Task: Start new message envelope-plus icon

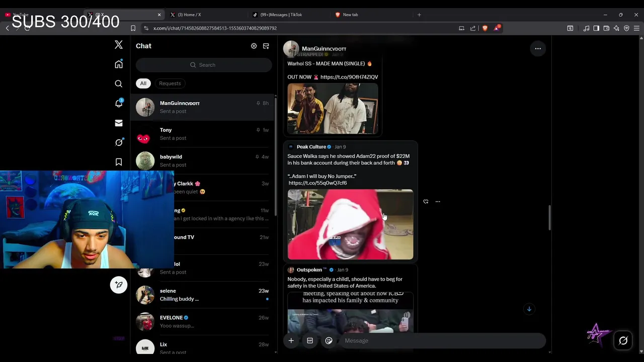Action: 266,46
